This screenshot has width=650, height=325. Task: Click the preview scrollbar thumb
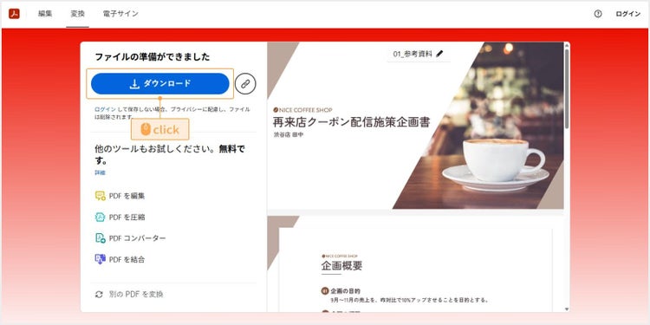tap(567, 88)
